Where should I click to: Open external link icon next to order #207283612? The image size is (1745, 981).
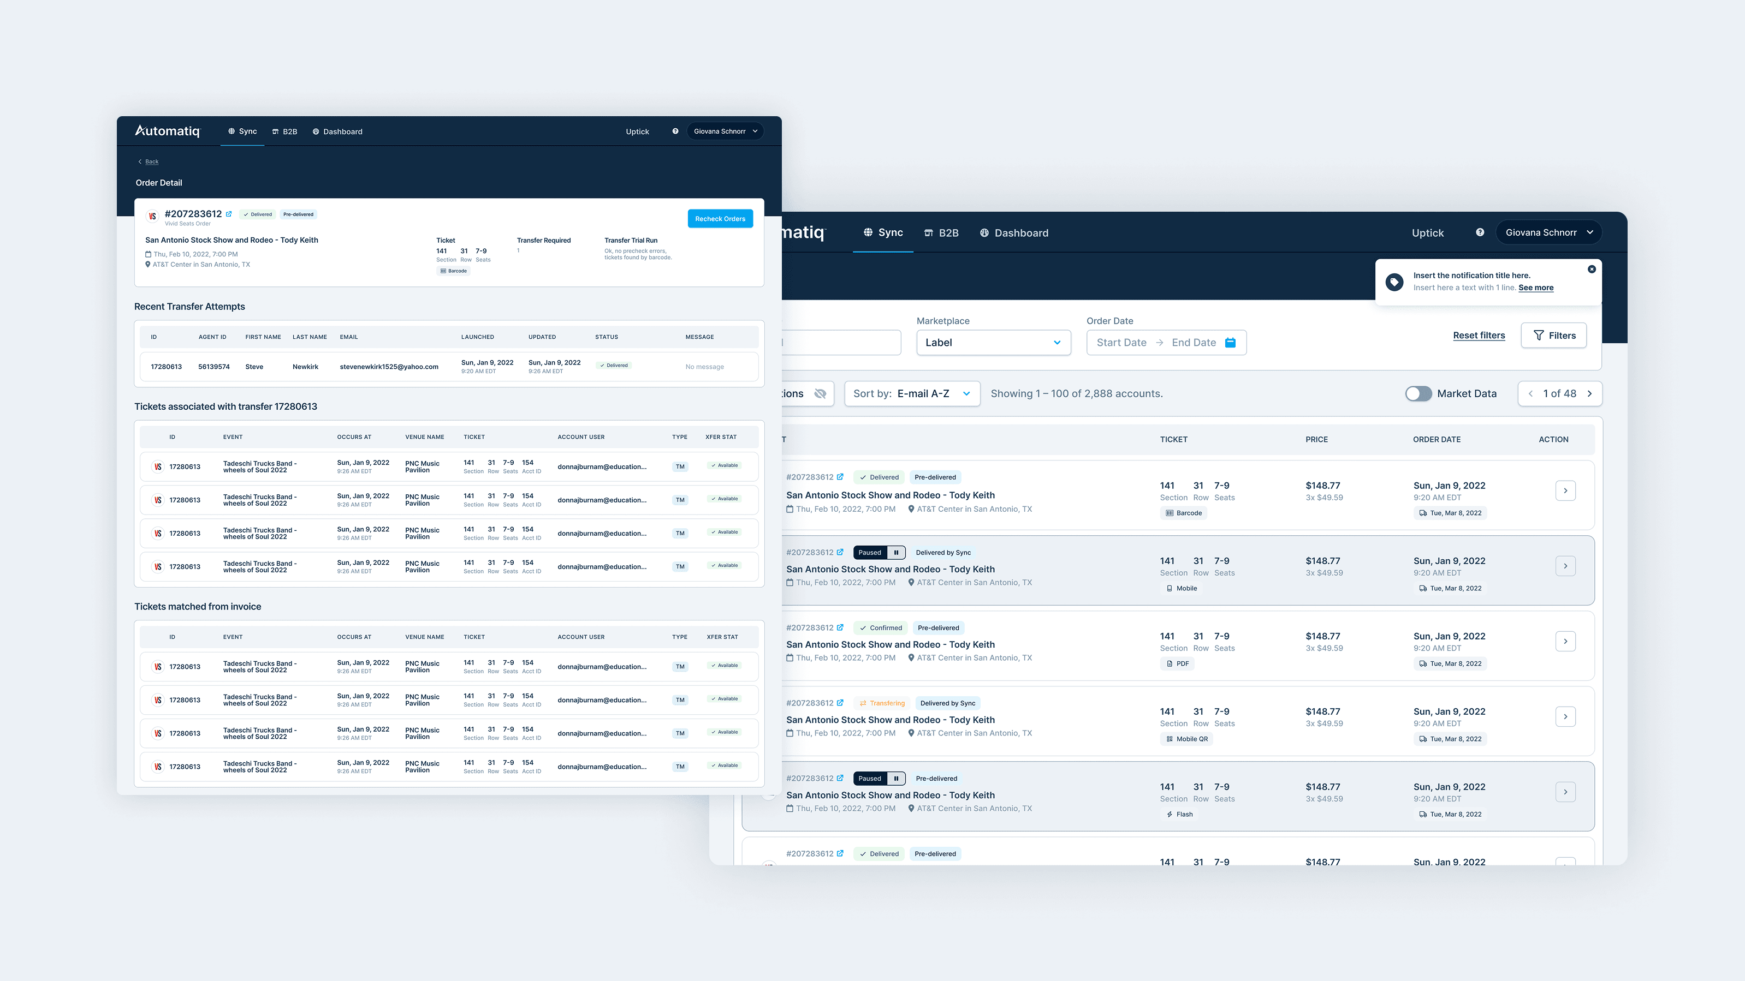[x=229, y=214]
